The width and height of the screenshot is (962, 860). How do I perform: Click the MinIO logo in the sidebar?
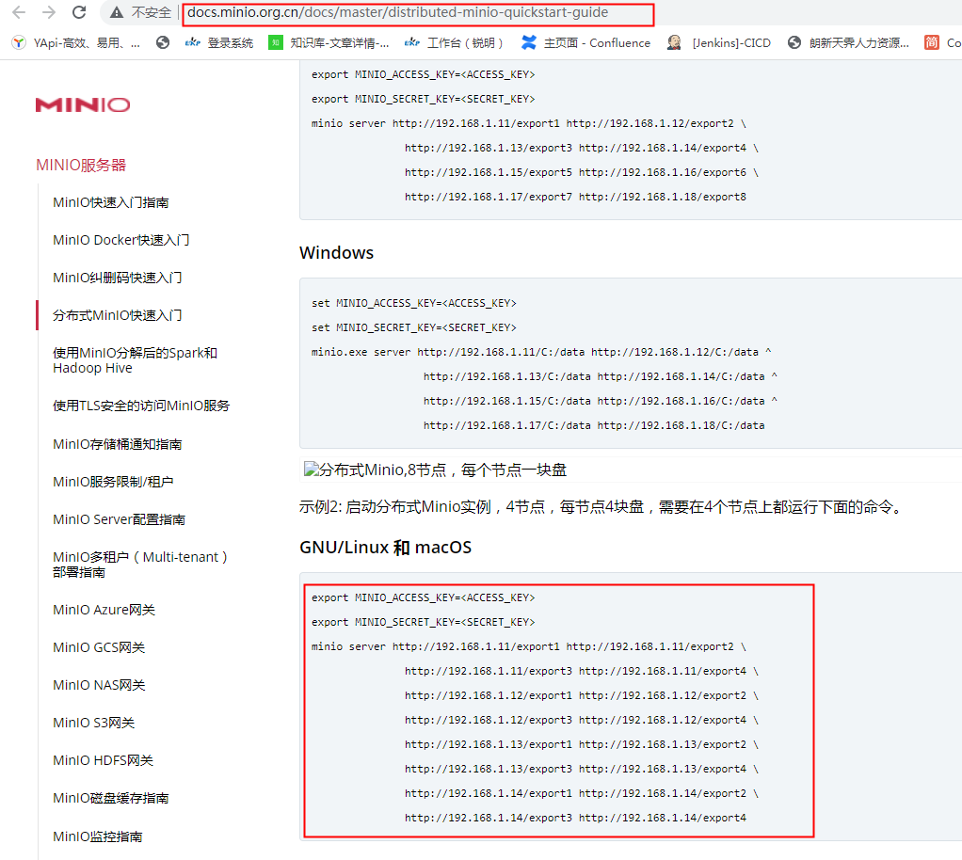click(x=81, y=104)
